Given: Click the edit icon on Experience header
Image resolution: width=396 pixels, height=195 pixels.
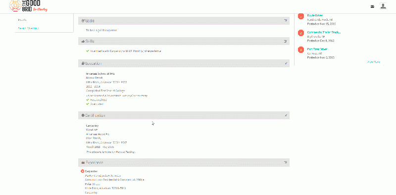Looking at the screenshot, I should pos(286,162).
